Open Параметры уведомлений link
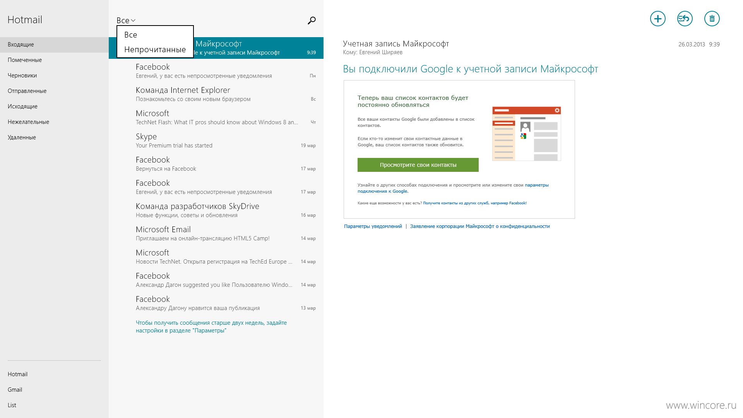 (373, 226)
